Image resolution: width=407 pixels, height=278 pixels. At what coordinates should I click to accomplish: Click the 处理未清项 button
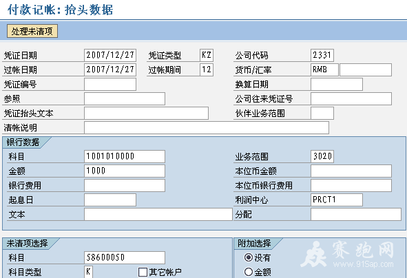point(32,31)
